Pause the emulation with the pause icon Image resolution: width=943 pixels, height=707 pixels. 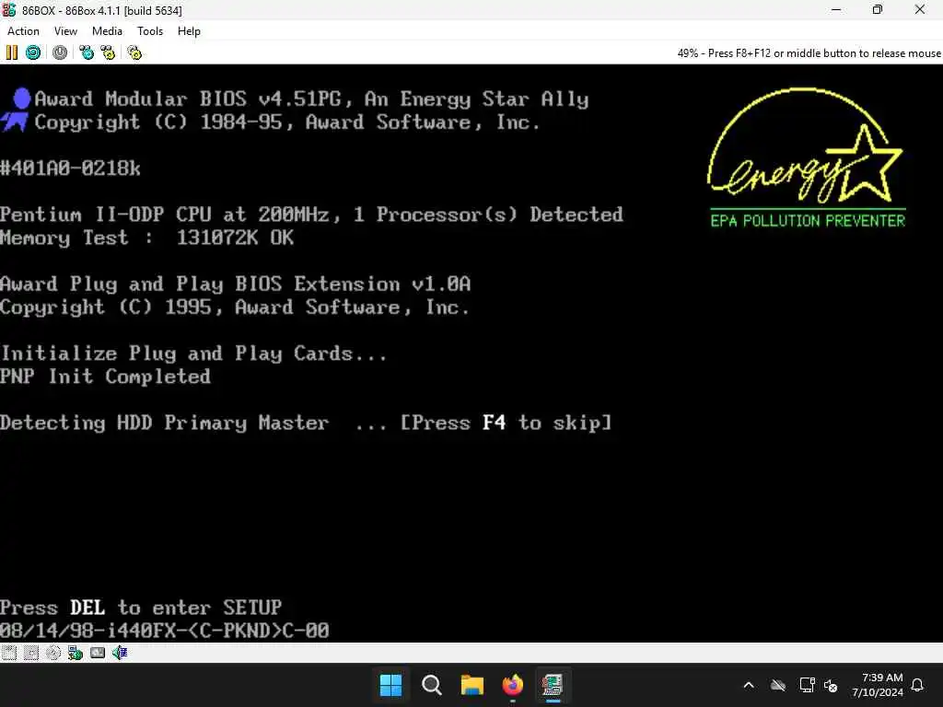click(11, 52)
